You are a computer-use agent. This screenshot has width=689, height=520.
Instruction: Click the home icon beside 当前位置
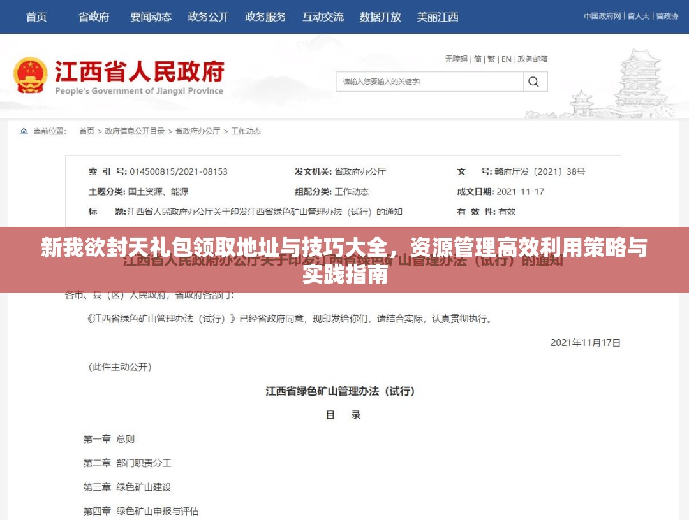pyautogui.click(x=24, y=131)
